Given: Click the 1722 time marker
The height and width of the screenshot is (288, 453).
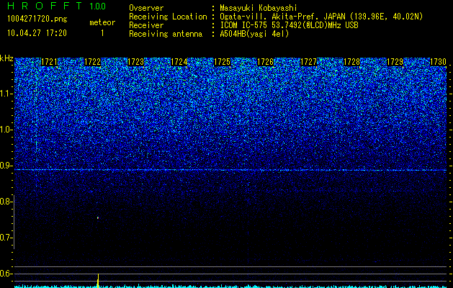Looking at the screenshot, I should click(x=92, y=62).
